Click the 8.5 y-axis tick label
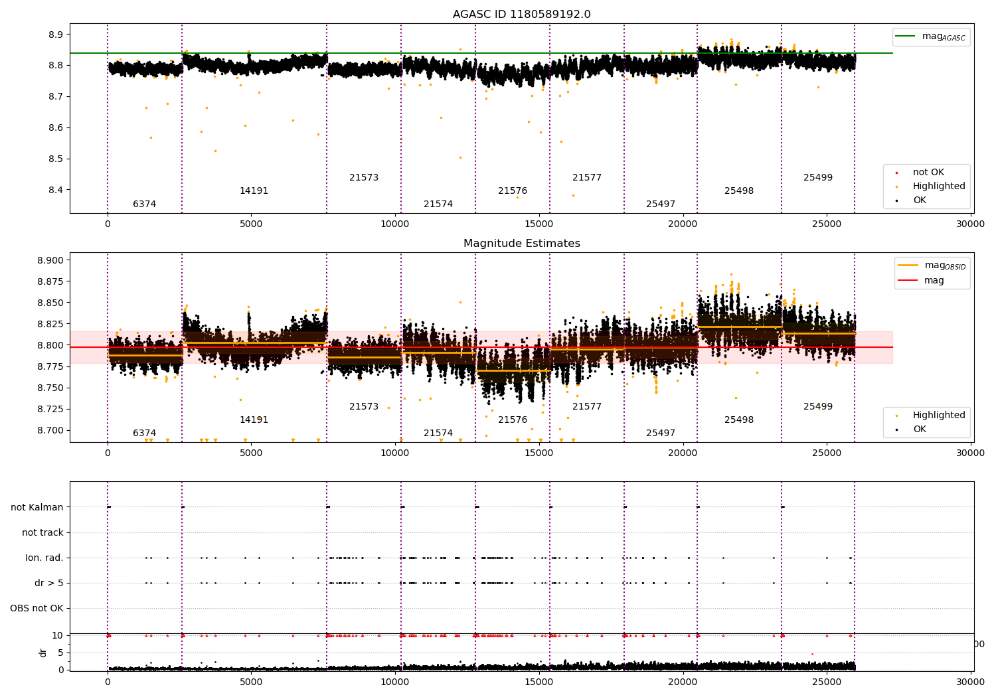 pos(56,159)
